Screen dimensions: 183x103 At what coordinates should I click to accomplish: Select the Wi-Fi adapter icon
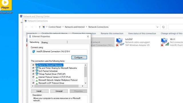tap(165, 42)
